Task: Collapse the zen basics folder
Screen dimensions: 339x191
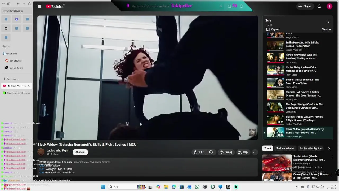Action: tap(10, 54)
